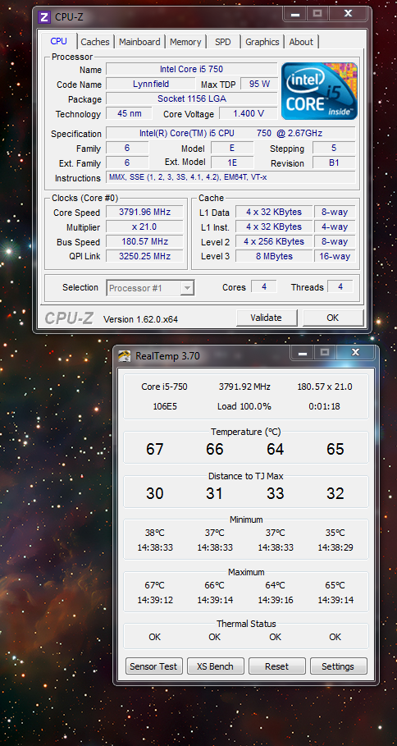Click the QPI Link value '3250.25 MHz'
This screenshot has width=397, height=746.
click(x=144, y=256)
